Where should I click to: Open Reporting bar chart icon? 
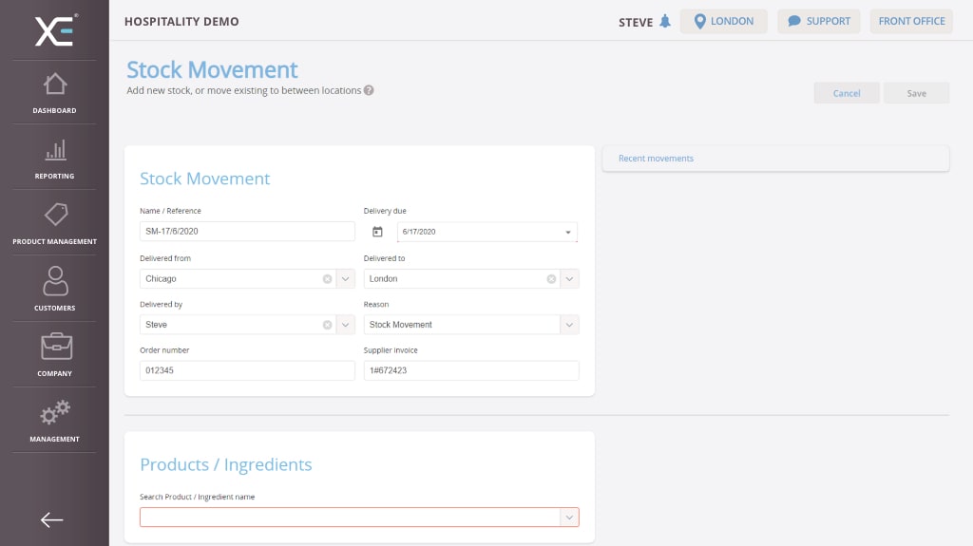[x=55, y=150]
